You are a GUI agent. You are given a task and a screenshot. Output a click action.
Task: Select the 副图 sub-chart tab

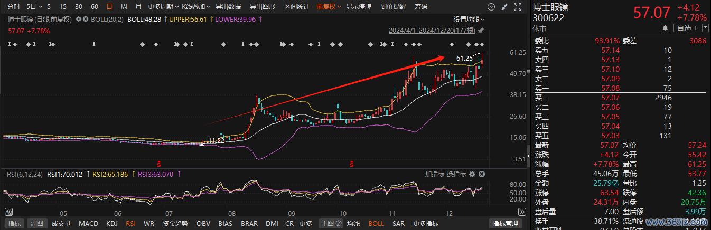[x=36, y=224]
